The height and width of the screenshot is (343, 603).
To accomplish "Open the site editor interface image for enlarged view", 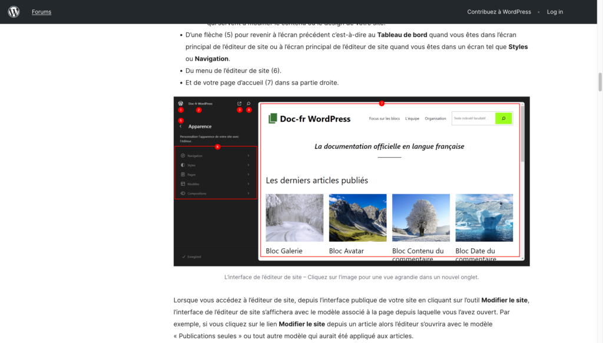I will click(x=352, y=181).
